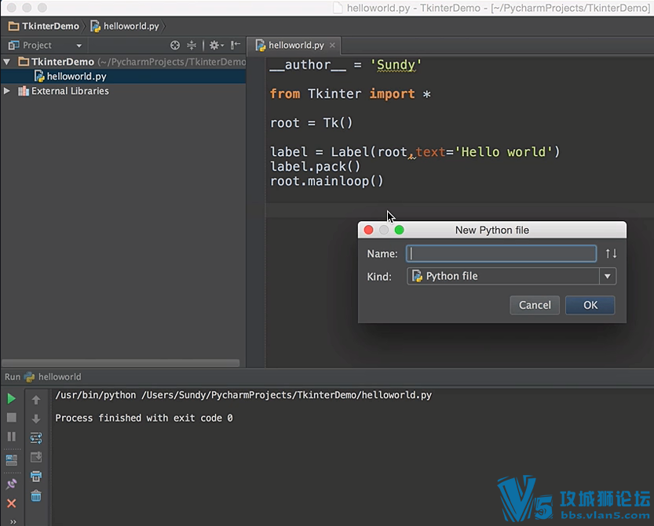Click the pin tab icon in Run panel
654x526 pixels.
click(11, 484)
